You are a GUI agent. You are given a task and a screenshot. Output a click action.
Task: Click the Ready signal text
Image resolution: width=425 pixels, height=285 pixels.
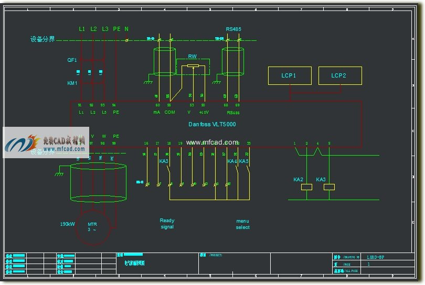[167, 224]
